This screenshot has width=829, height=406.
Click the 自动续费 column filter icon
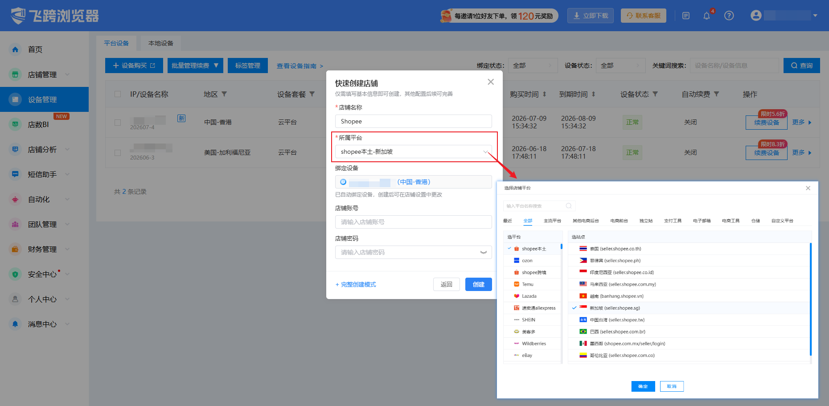pyautogui.click(x=716, y=94)
